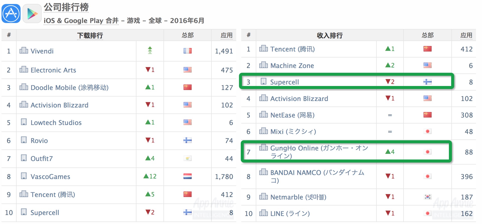The width and height of the screenshot is (482, 224).
Task: Open GungHo Online company entry
Action: [x=319, y=152]
